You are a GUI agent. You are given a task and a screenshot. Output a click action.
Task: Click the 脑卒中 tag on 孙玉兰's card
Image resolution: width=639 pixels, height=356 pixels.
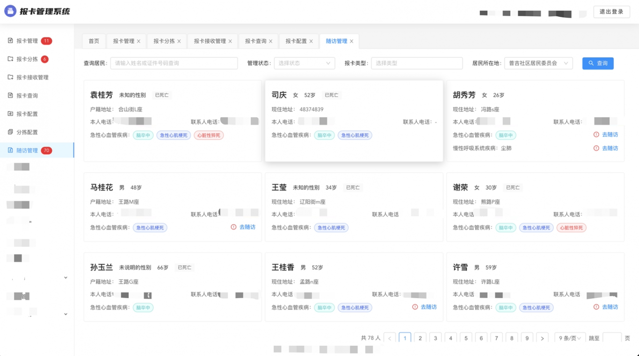143,308
